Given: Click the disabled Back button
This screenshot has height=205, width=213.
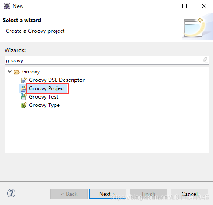Looking at the screenshot, I should tap(69, 194).
